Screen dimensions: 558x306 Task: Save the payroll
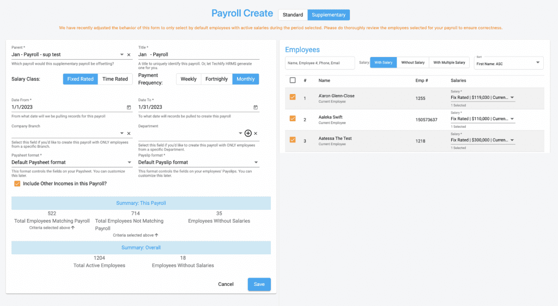click(259, 284)
